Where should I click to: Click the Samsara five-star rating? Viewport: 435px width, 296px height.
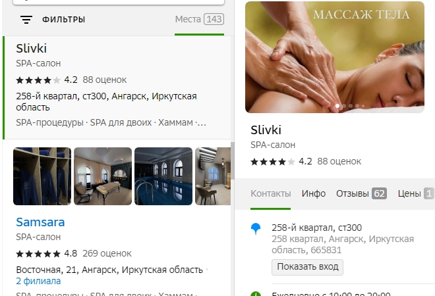38,253
